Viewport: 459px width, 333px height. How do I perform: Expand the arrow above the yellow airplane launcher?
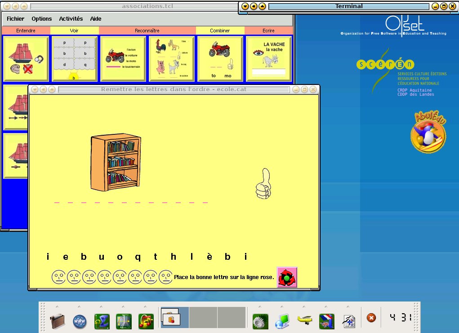click(305, 306)
